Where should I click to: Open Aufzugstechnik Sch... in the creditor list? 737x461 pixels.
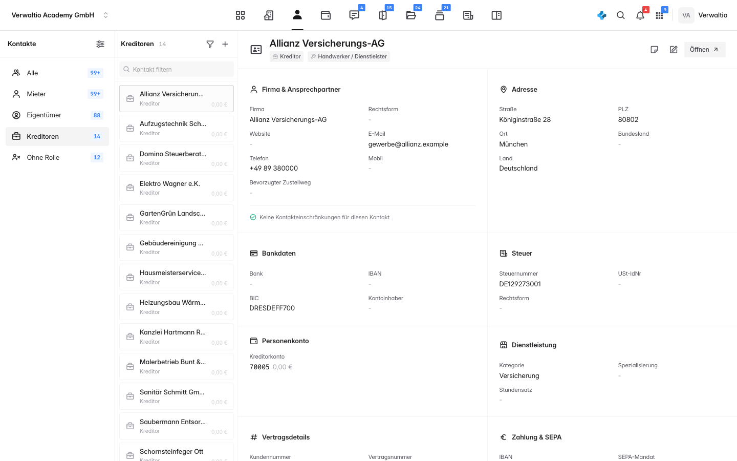coord(177,128)
